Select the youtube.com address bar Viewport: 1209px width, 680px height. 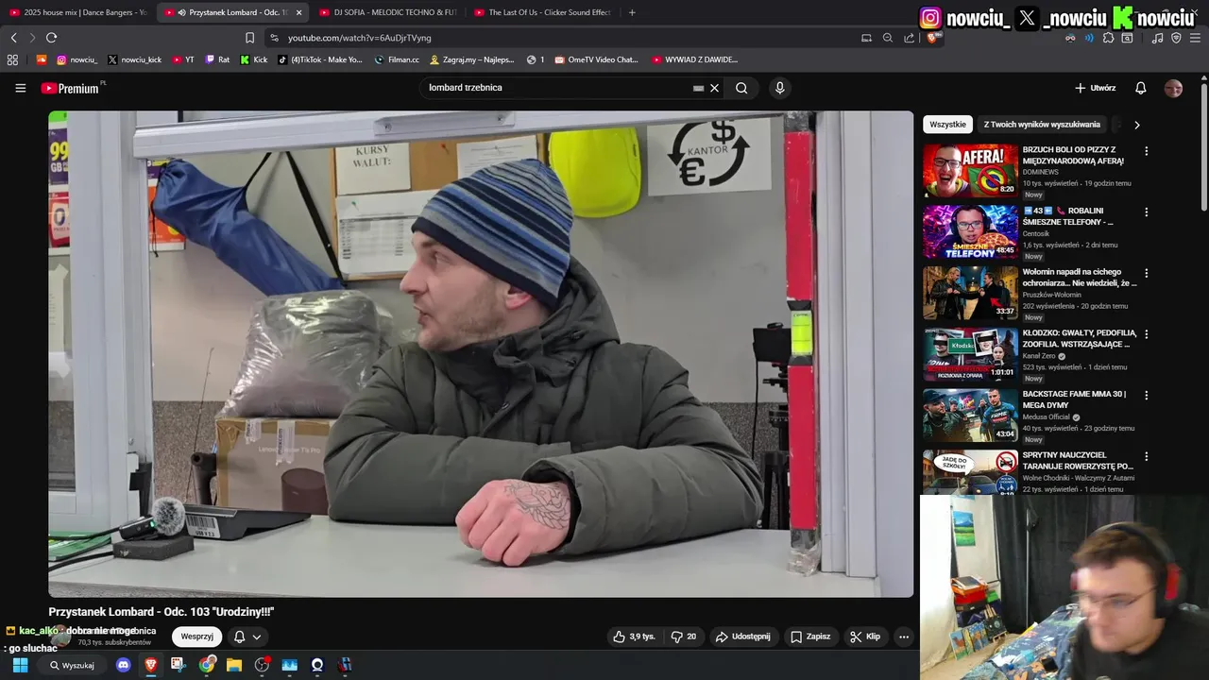click(x=557, y=38)
